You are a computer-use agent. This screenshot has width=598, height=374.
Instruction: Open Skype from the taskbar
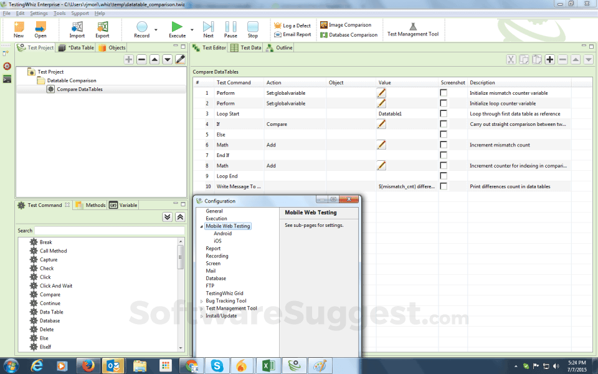[x=216, y=365]
